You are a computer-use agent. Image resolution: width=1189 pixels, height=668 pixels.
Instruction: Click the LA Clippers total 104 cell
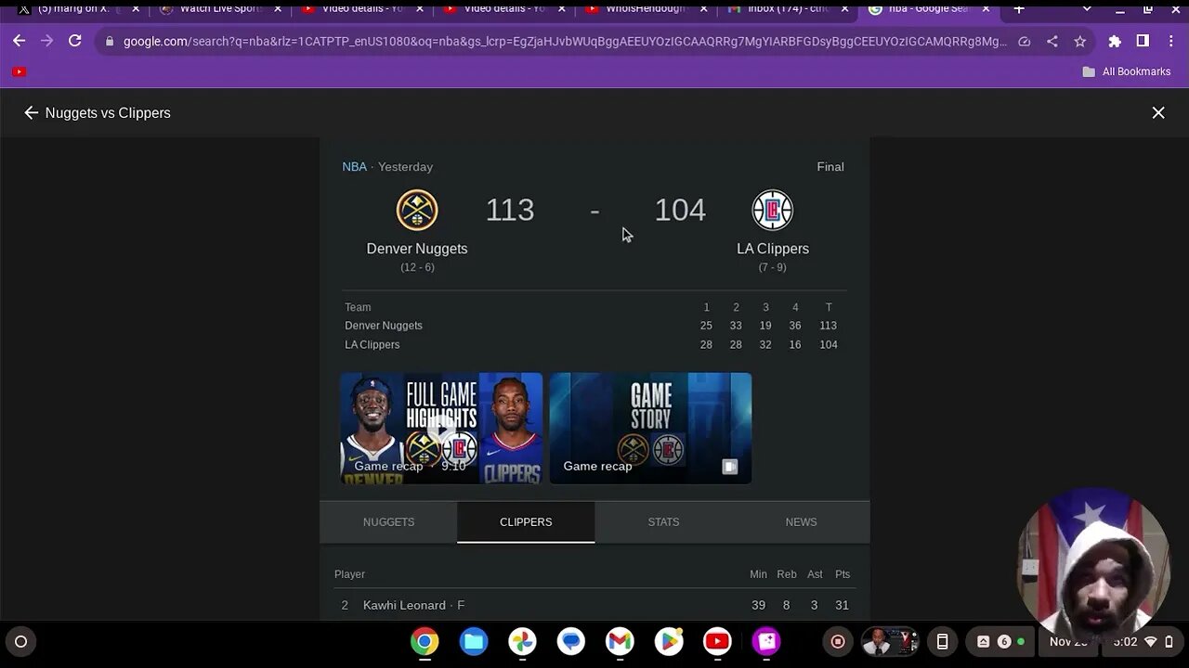[x=828, y=344]
